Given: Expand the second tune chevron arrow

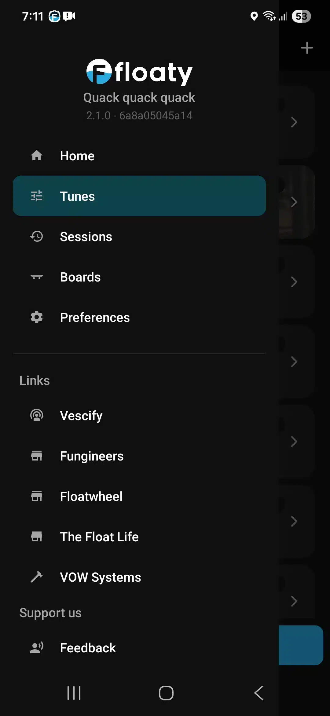Looking at the screenshot, I should coord(294,202).
